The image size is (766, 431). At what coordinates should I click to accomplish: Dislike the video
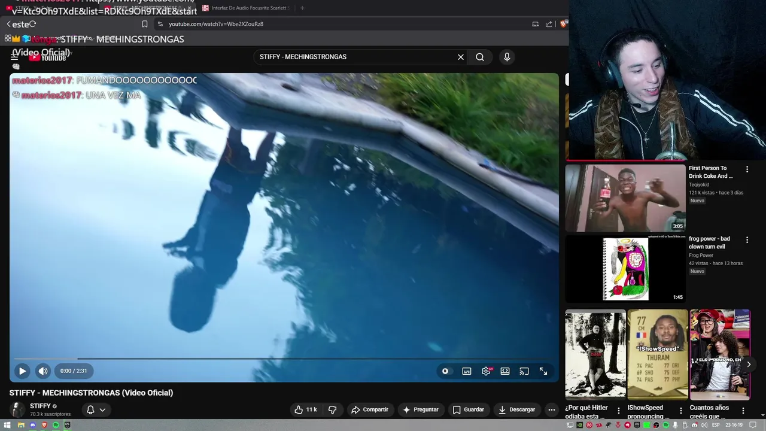pos(333,409)
